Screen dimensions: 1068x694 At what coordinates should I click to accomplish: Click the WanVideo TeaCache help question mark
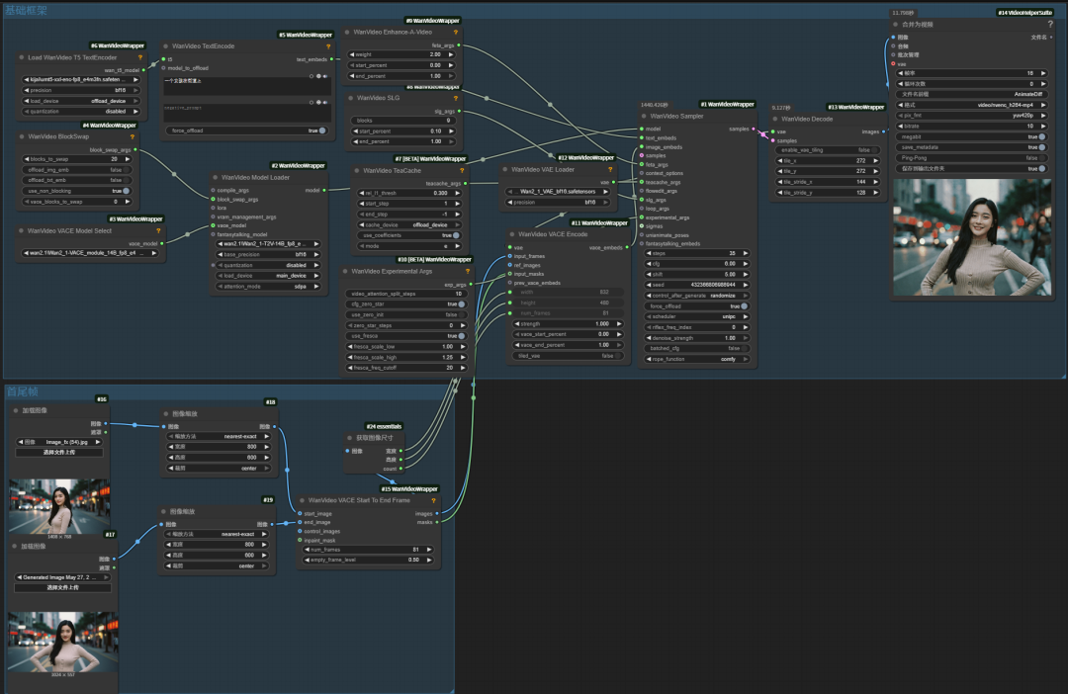click(x=464, y=170)
